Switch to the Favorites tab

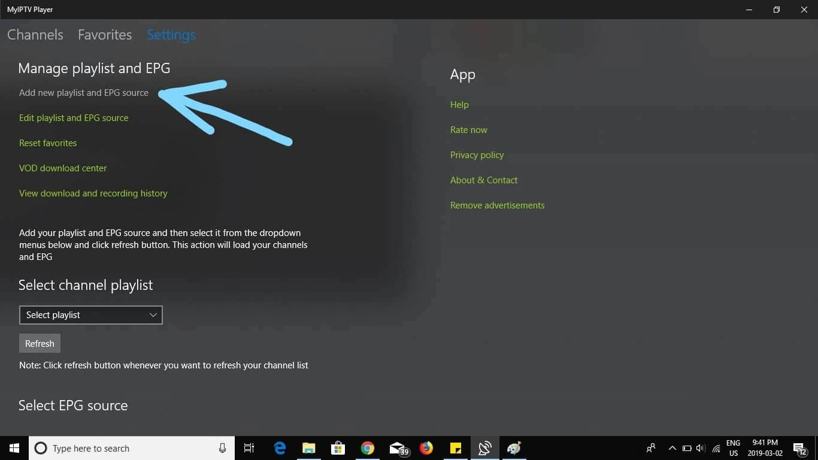pos(105,35)
